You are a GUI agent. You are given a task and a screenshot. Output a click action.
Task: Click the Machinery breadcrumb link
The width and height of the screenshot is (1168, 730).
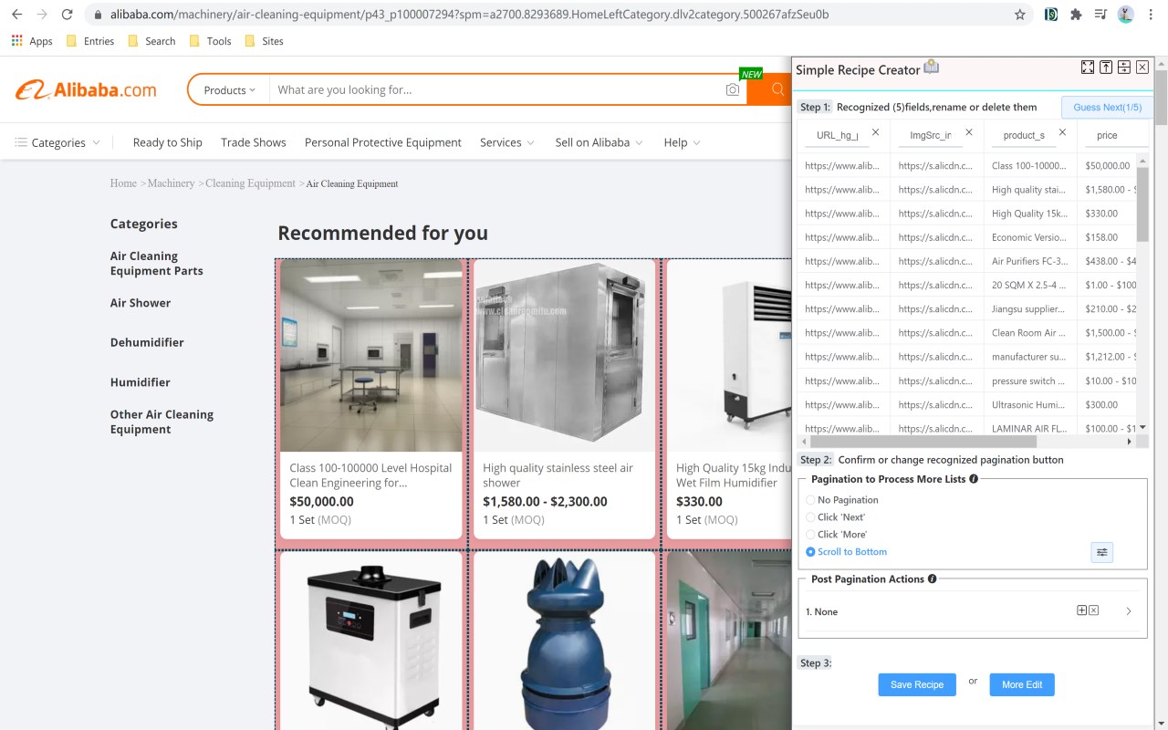tap(171, 183)
